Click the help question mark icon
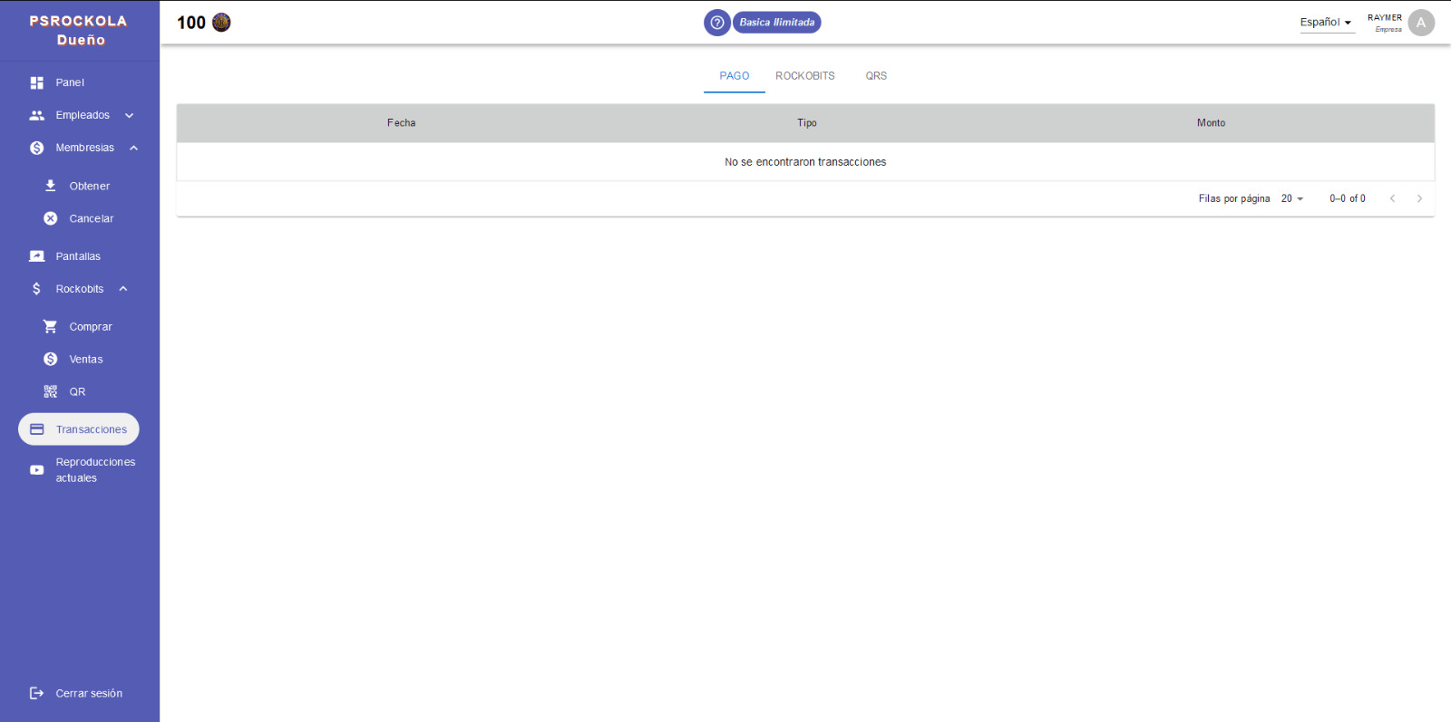Viewport: 1451px width, 722px height. point(716,23)
